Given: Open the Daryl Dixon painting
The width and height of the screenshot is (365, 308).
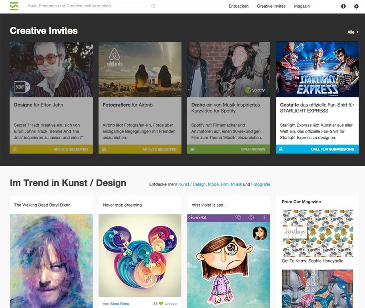Looking at the screenshot, I should point(51,261).
